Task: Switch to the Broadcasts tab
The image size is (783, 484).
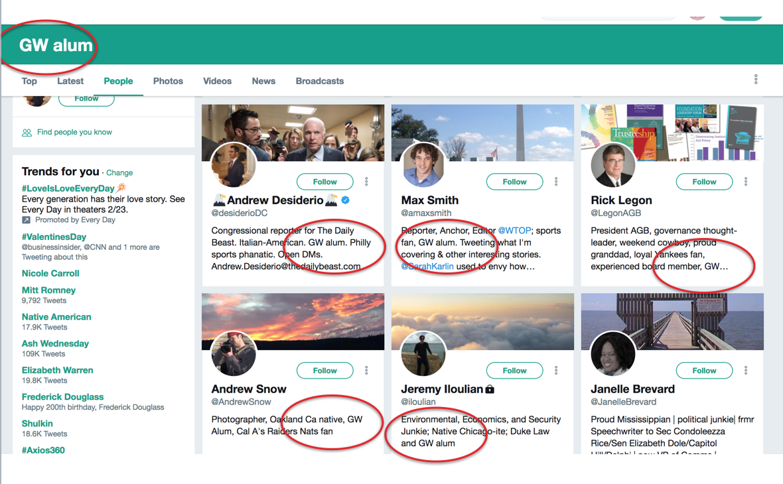Action: 320,81
